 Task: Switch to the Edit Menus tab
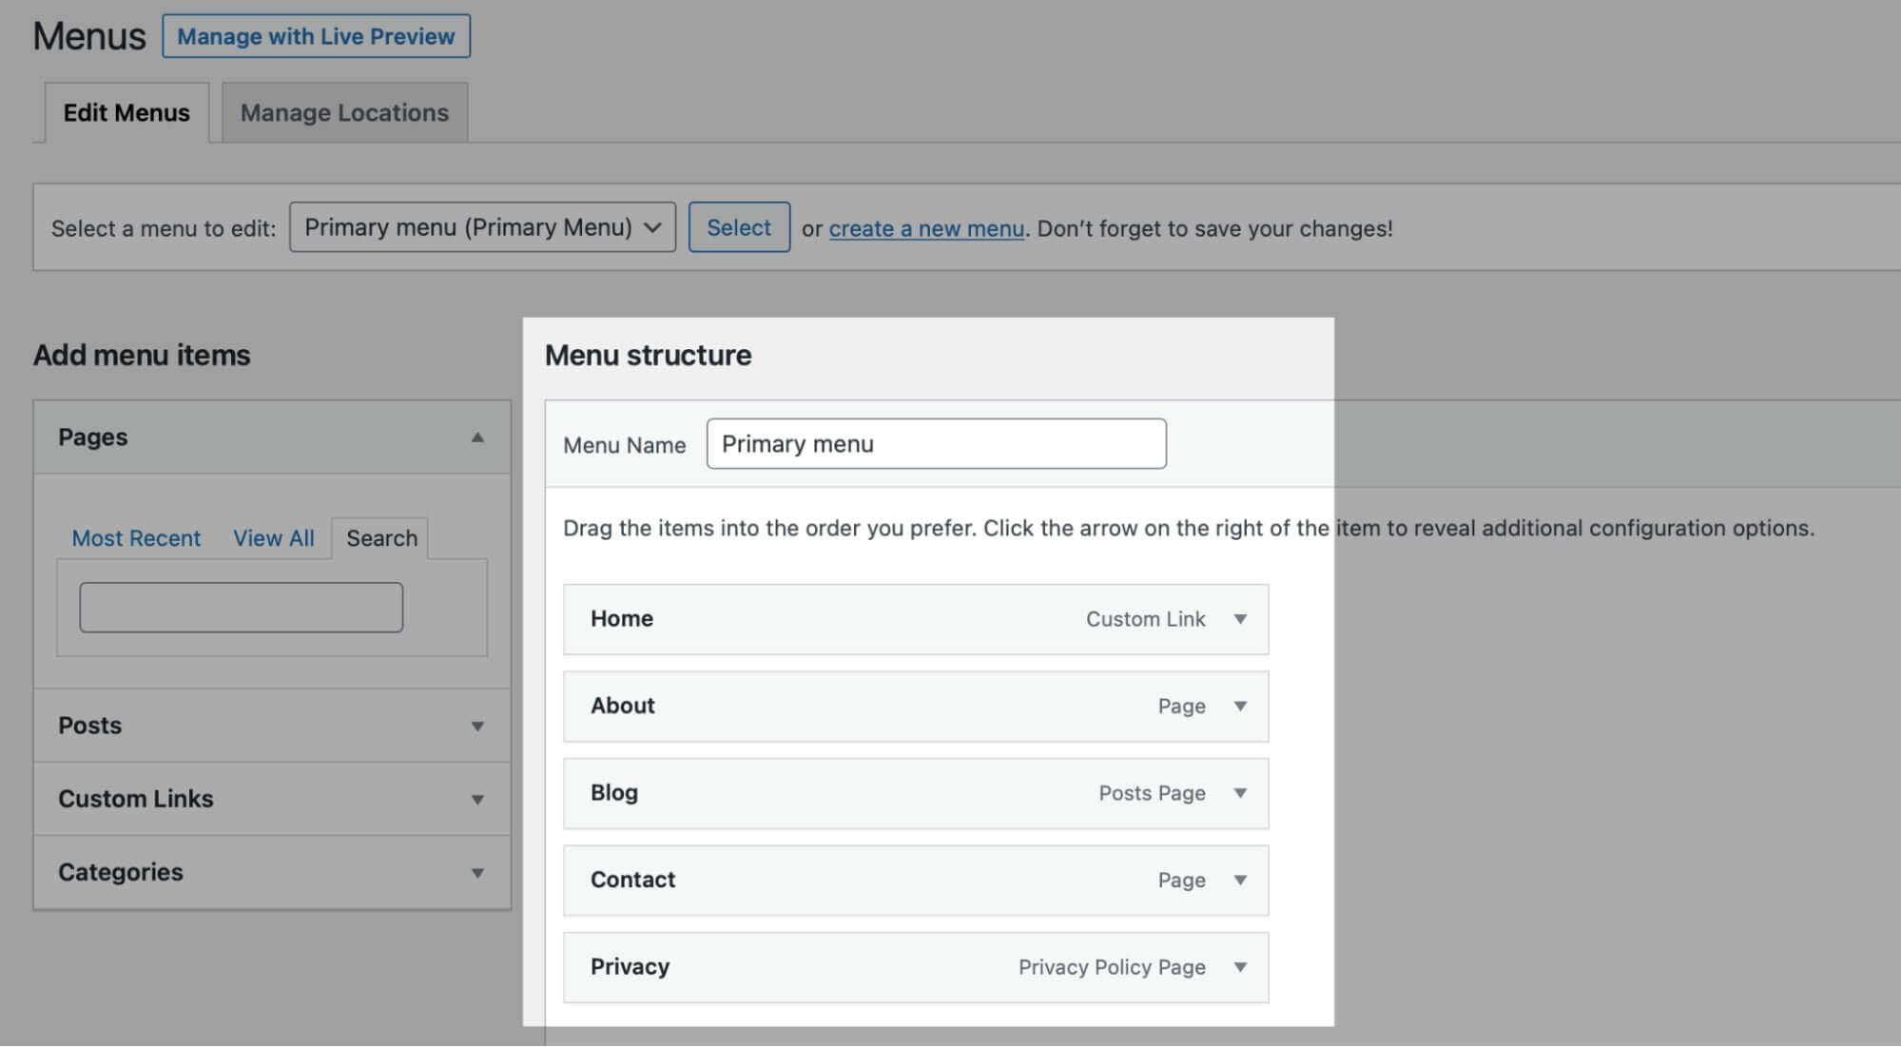[126, 112]
